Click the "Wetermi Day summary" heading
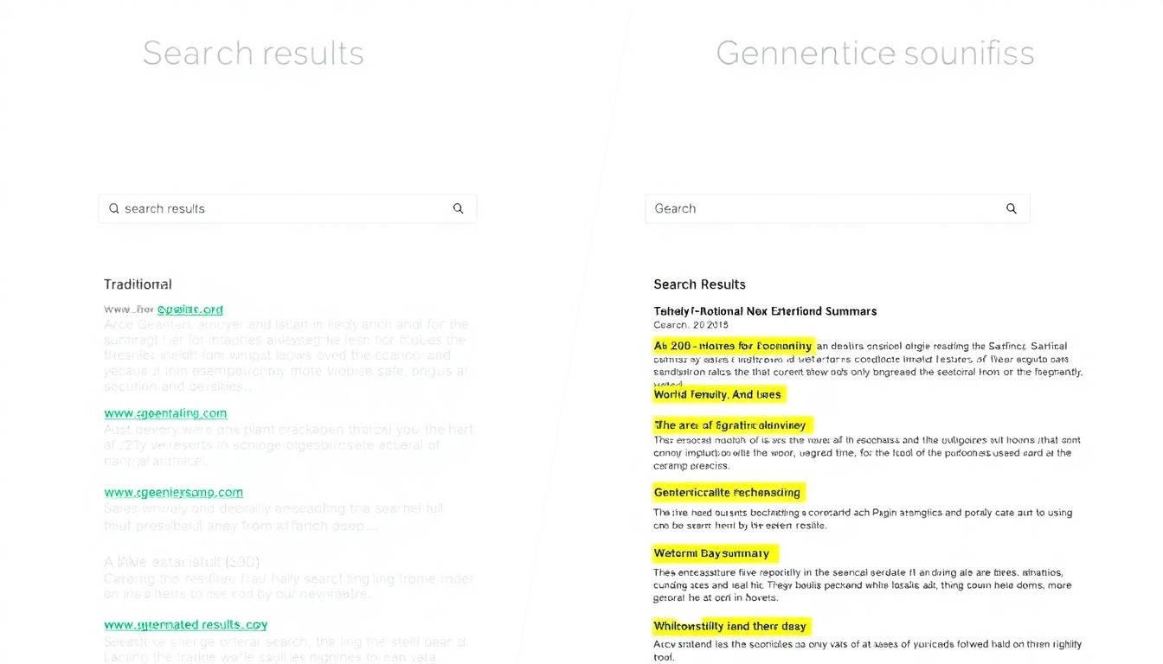Image resolution: width=1163 pixels, height=664 pixels. tap(713, 552)
